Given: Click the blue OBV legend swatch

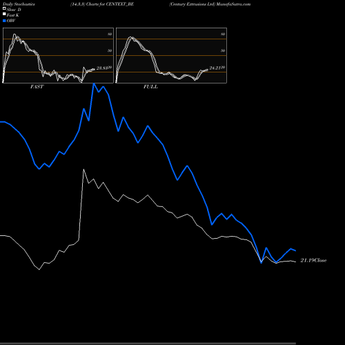Looking at the screenshot, I should pyautogui.click(x=4, y=21).
